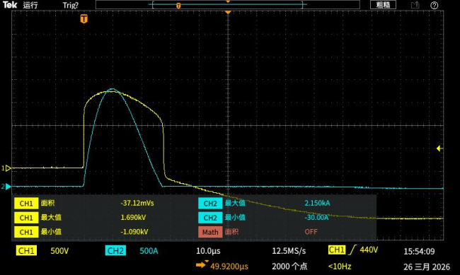Click the help question mark icon
The height and width of the screenshot is (275, 460).
(x=435, y=5)
